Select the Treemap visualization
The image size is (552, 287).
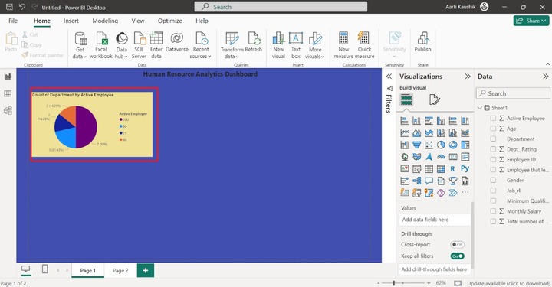(465, 145)
